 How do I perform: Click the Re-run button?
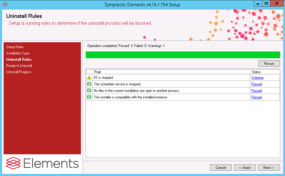click(269, 64)
